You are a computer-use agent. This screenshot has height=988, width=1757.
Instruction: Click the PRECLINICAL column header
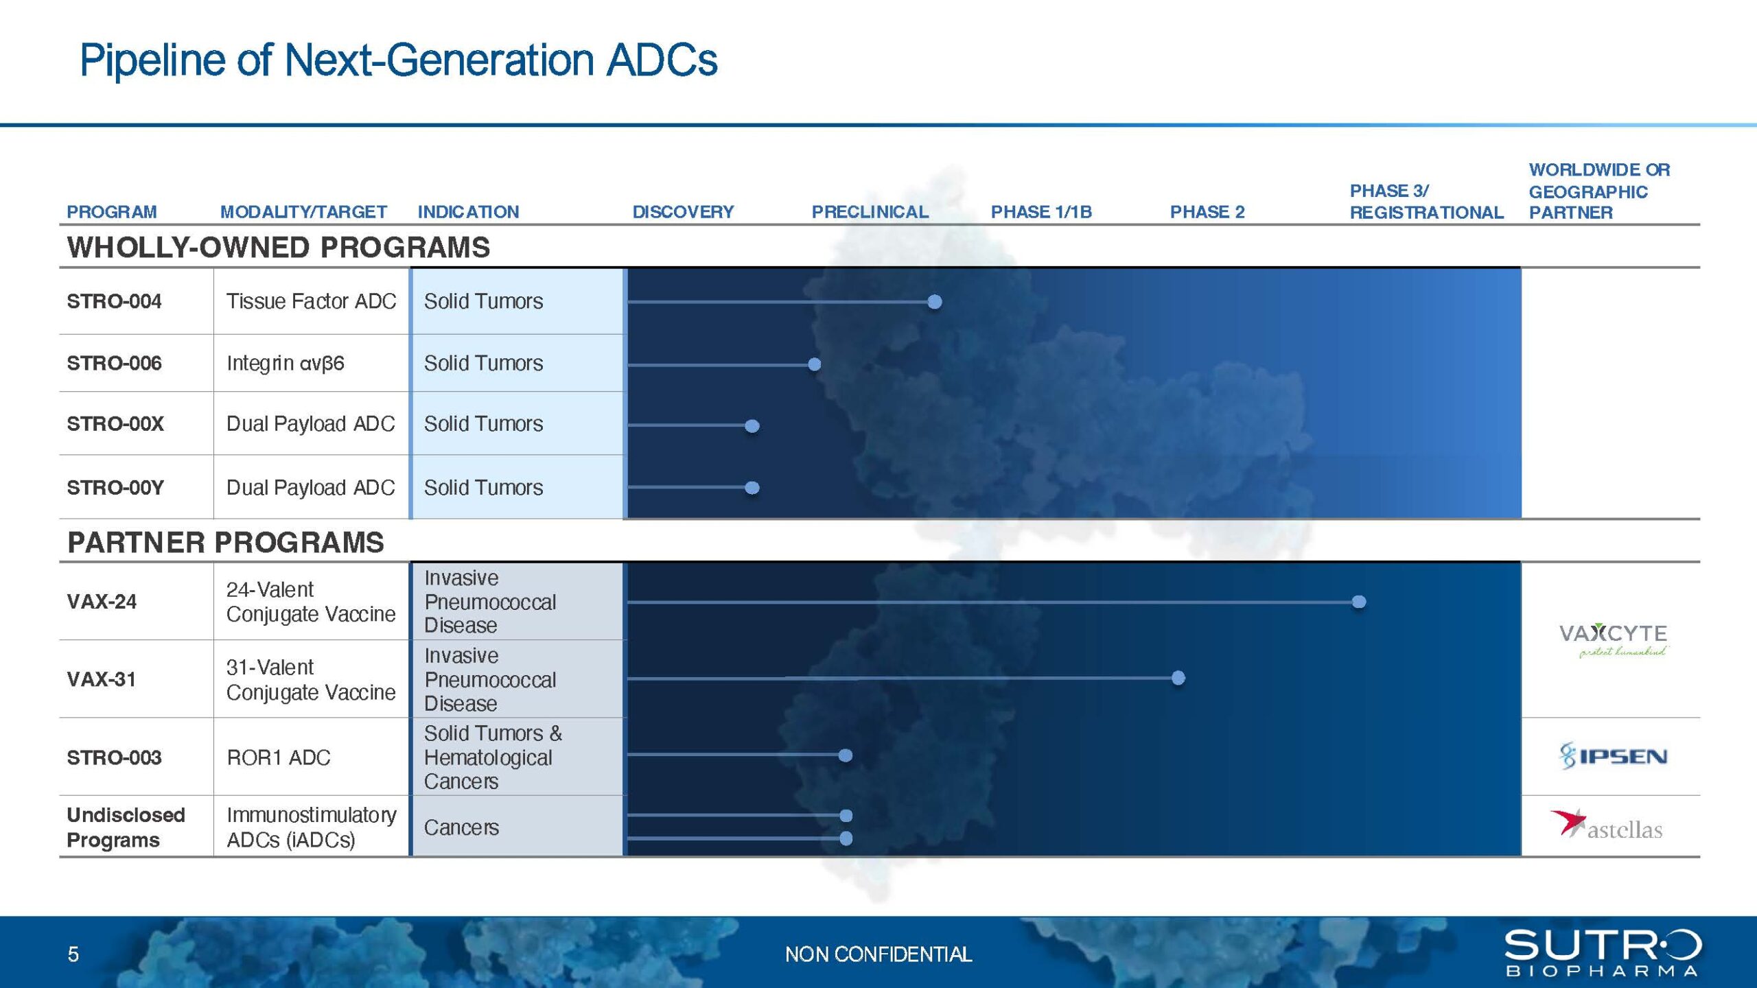click(870, 212)
